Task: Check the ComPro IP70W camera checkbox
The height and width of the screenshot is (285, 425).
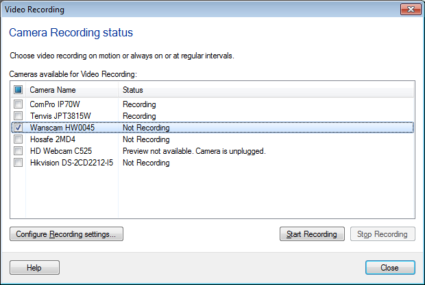Action: coord(18,104)
